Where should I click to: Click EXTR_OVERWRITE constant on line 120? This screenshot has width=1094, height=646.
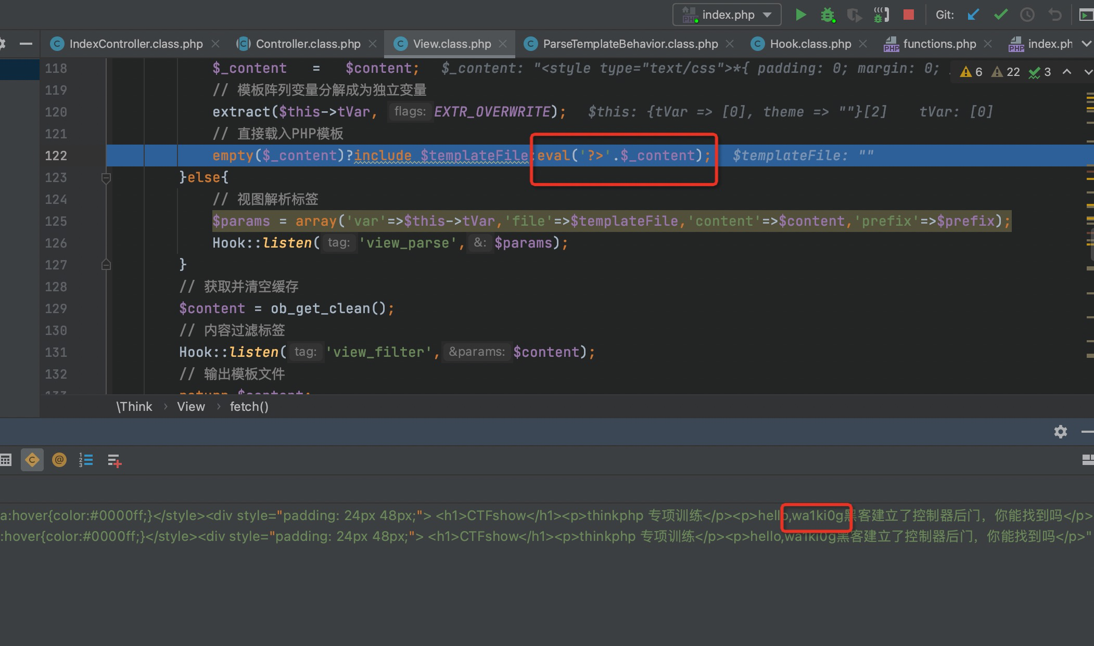pyautogui.click(x=492, y=112)
